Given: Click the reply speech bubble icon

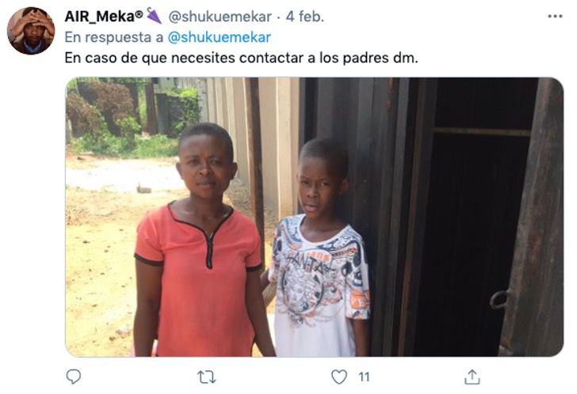Looking at the screenshot, I should [x=73, y=377].
